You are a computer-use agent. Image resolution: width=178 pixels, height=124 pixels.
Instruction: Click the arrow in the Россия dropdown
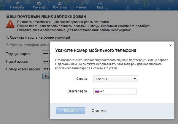pos(135,79)
